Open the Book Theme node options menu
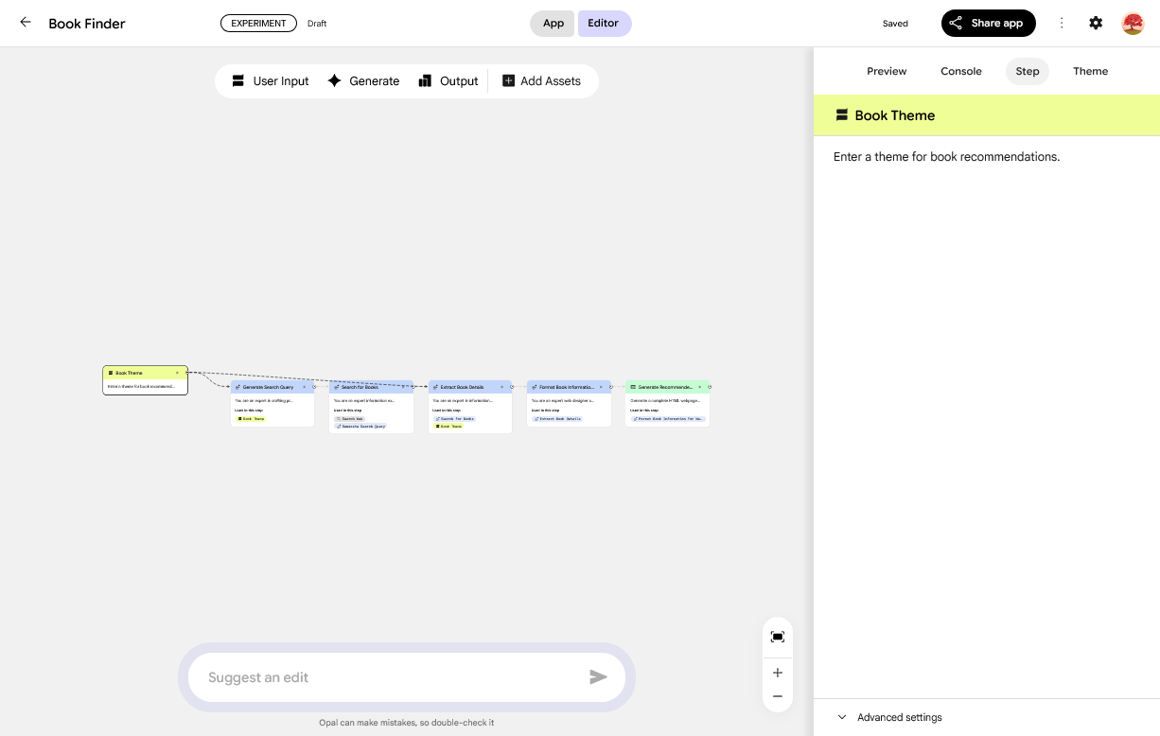The height and width of the screenshot is (736, 1160). coord(177,373)
